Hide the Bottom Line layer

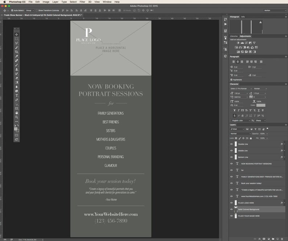pos(231,157)
